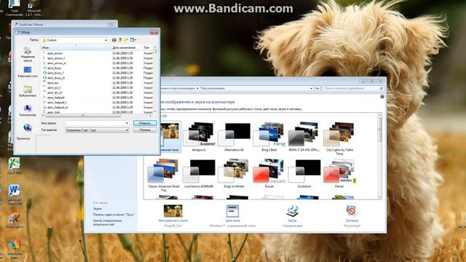Choose the Dogs in Winter theme
This screenshot has width=466, height=262.
234,173
